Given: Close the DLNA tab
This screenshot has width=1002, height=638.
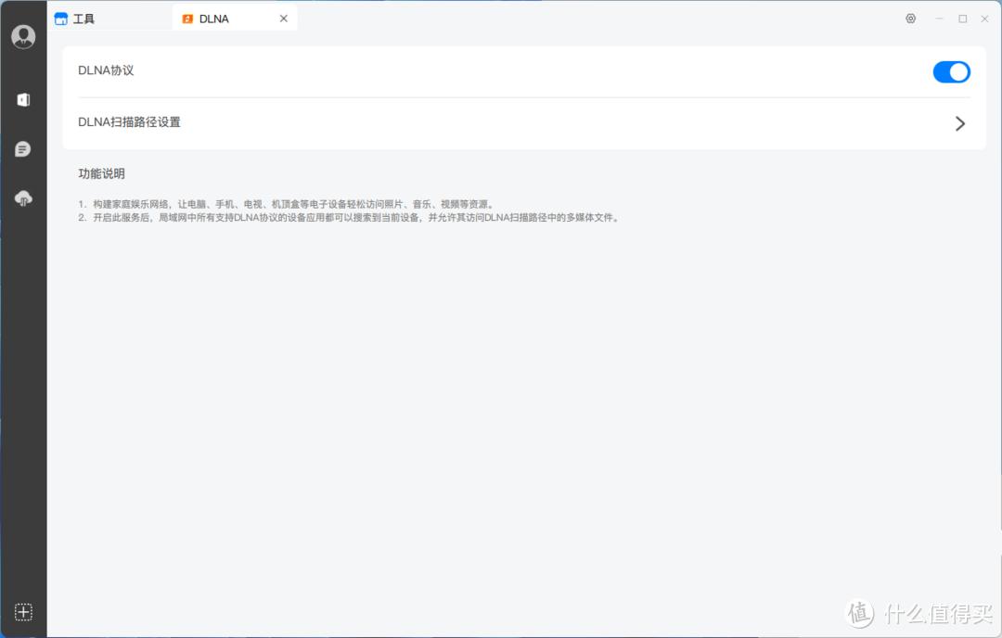Looking at the screenshot, I should 284,19.
